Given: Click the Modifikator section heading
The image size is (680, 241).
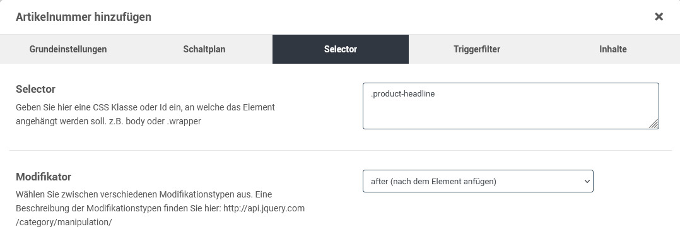Looking at the screenshot, I should click(44, 177).
